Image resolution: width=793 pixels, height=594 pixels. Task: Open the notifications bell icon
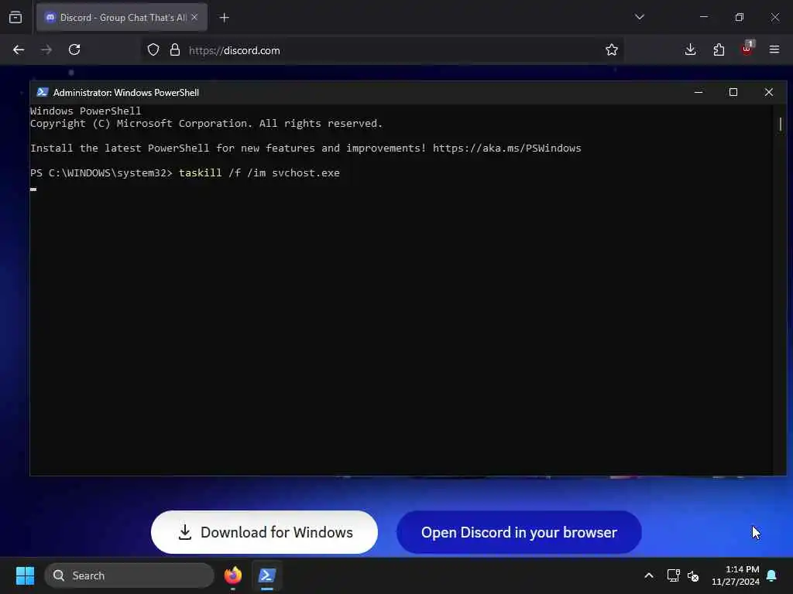click(772, 575)
